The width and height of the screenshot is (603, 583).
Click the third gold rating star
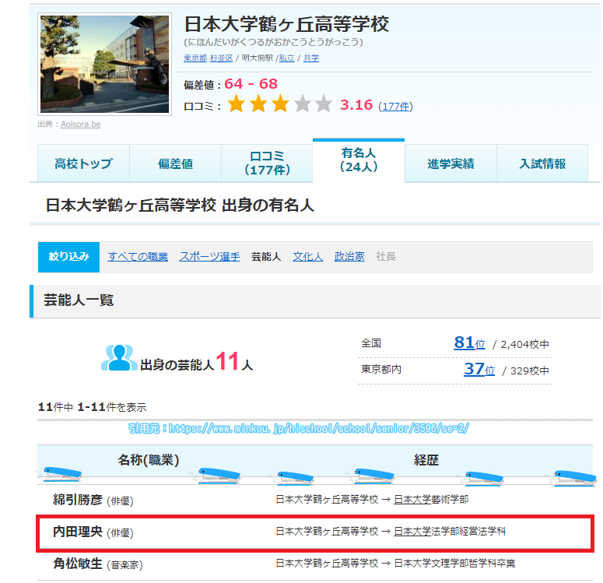click(x=280, y=104)
